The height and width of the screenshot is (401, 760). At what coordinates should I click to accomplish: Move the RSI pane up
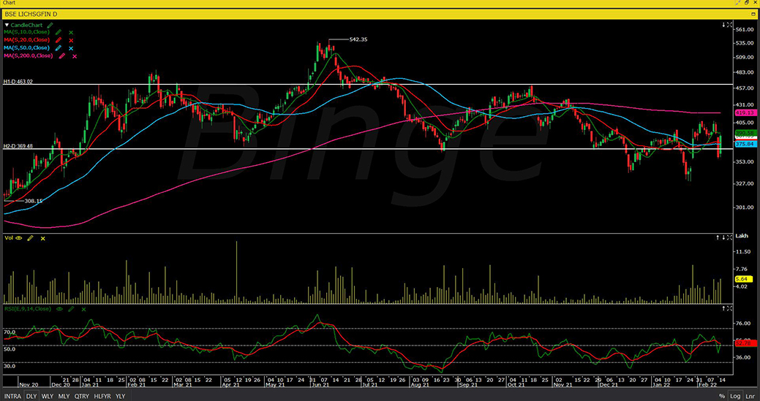pyautogui.click(x=723, y=308)
